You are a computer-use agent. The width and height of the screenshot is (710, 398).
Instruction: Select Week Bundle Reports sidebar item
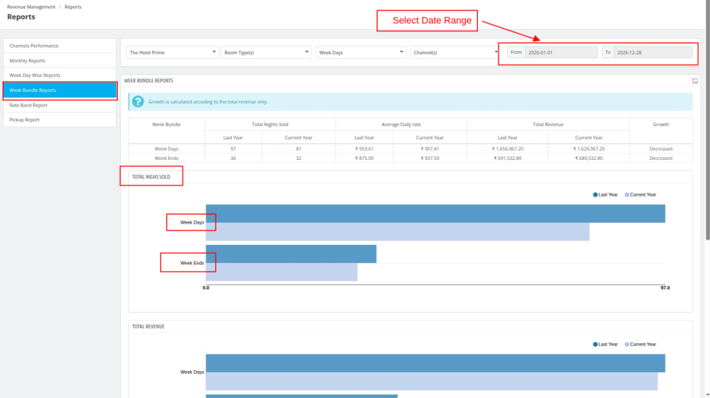pyautogui.click(x=60, y=90)
